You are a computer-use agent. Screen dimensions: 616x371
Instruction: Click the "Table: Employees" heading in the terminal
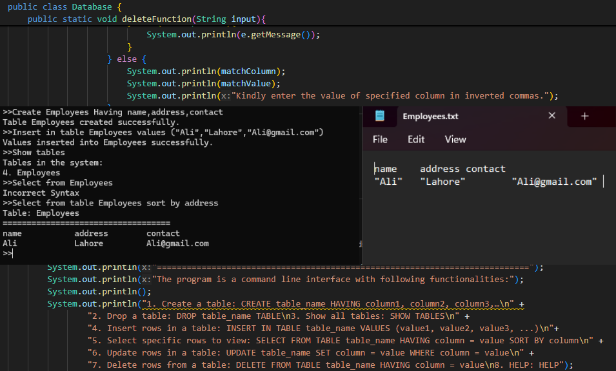41,213
